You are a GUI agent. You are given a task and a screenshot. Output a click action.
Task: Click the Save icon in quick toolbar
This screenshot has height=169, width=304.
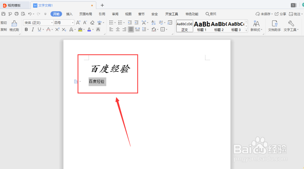point(3,14)
